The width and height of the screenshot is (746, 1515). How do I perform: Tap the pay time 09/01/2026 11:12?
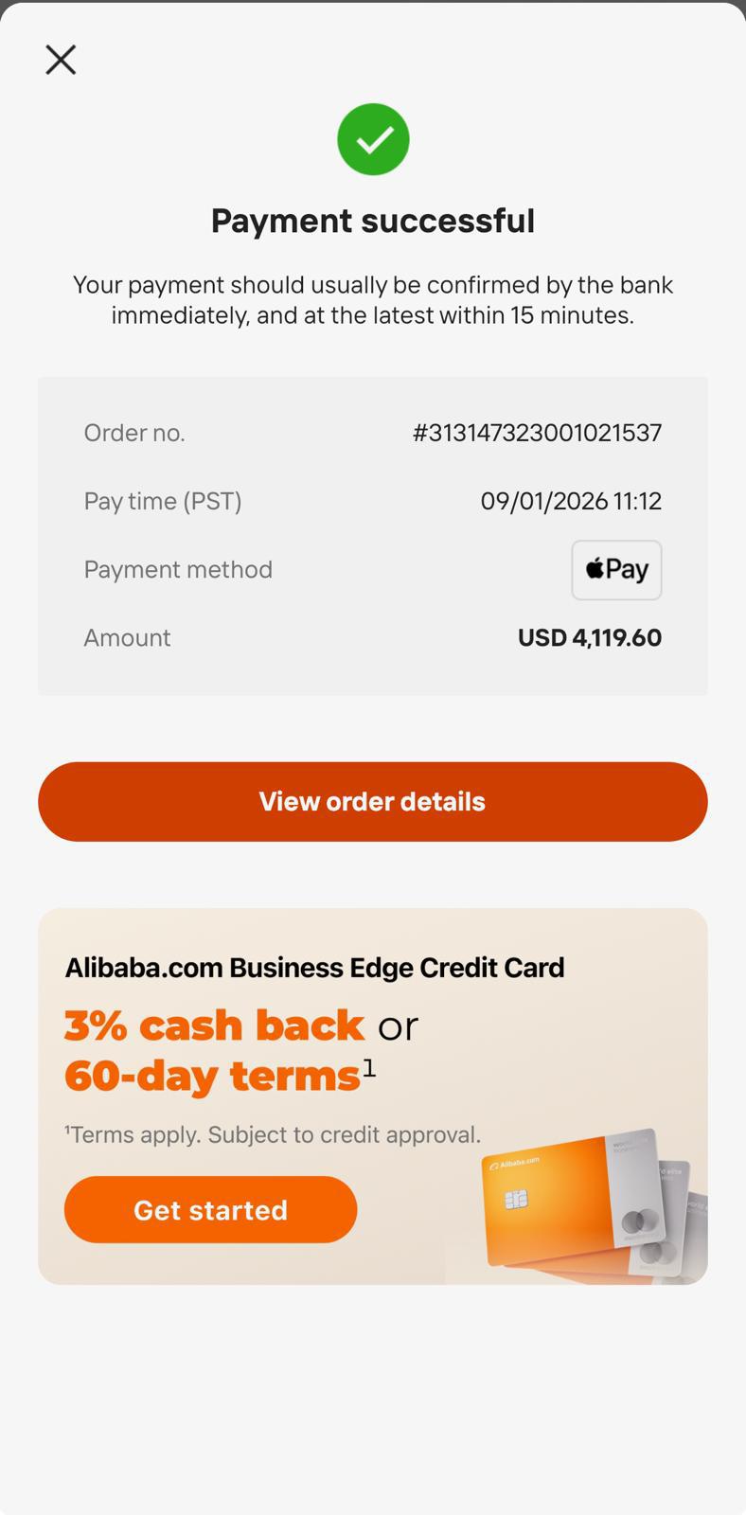[571, 501]
